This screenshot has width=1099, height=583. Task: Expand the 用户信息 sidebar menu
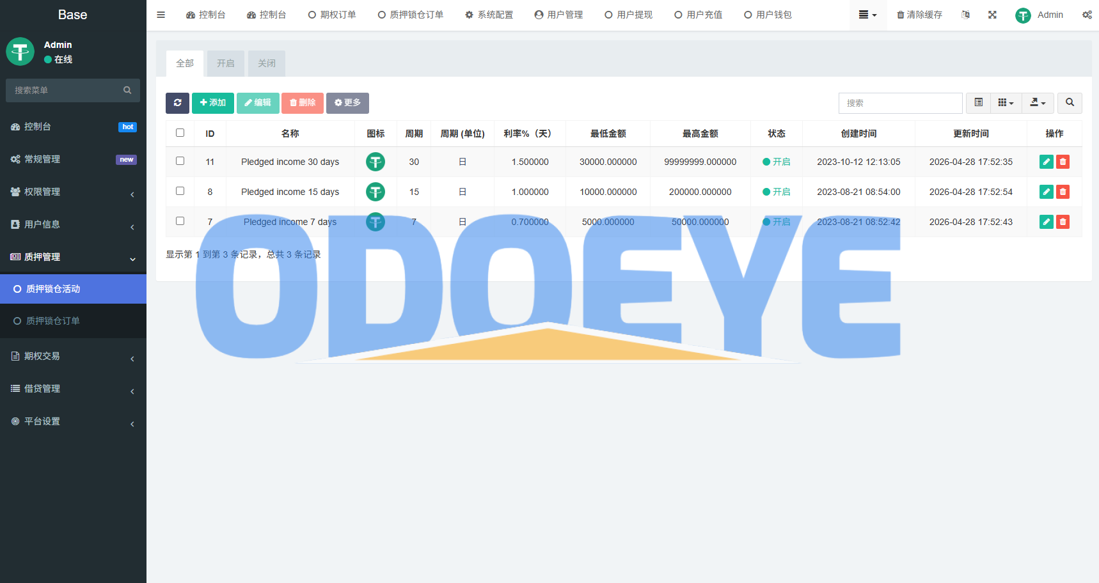click(73, 224)
